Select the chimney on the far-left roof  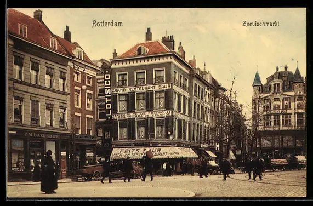(x=38, y=15)
